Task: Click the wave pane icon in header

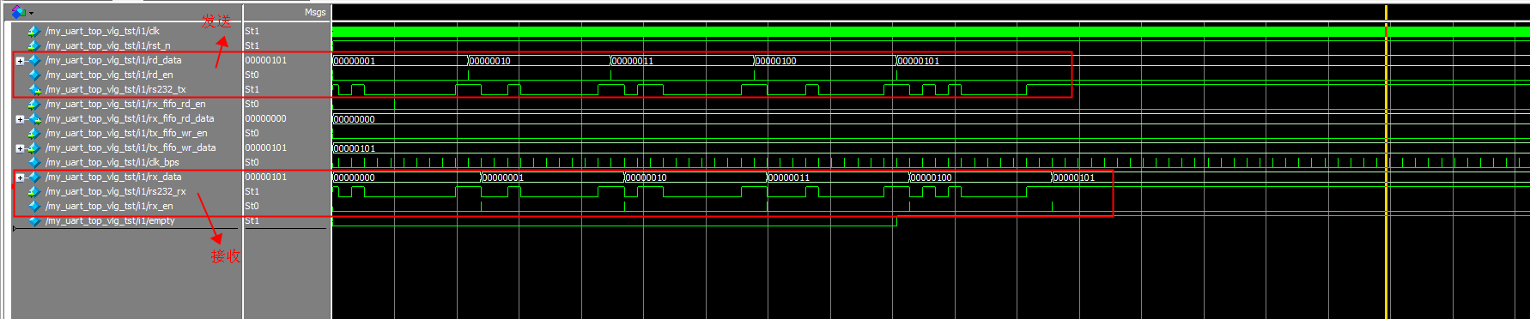Action: pyautogui.click(x=18, y=12)
